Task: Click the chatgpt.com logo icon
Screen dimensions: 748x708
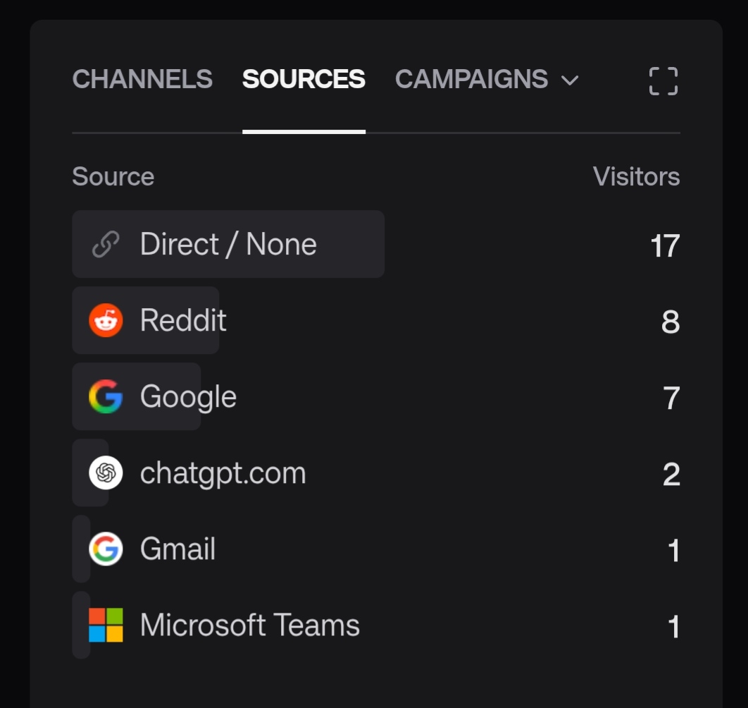Action: (x=106, y=472)
